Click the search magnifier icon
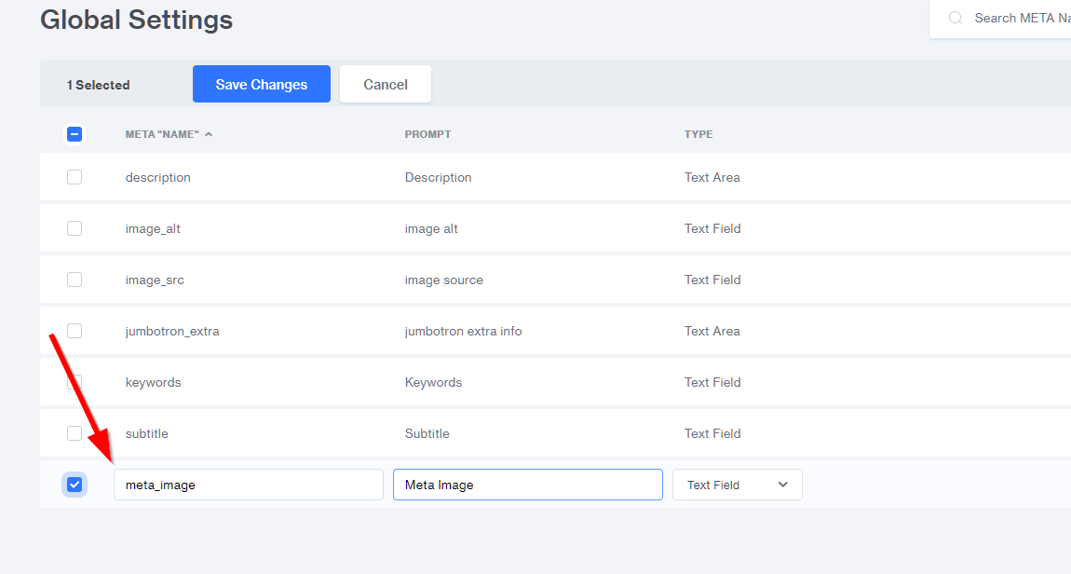This screenshot has width=1071, height=574. tap(955, 19)
